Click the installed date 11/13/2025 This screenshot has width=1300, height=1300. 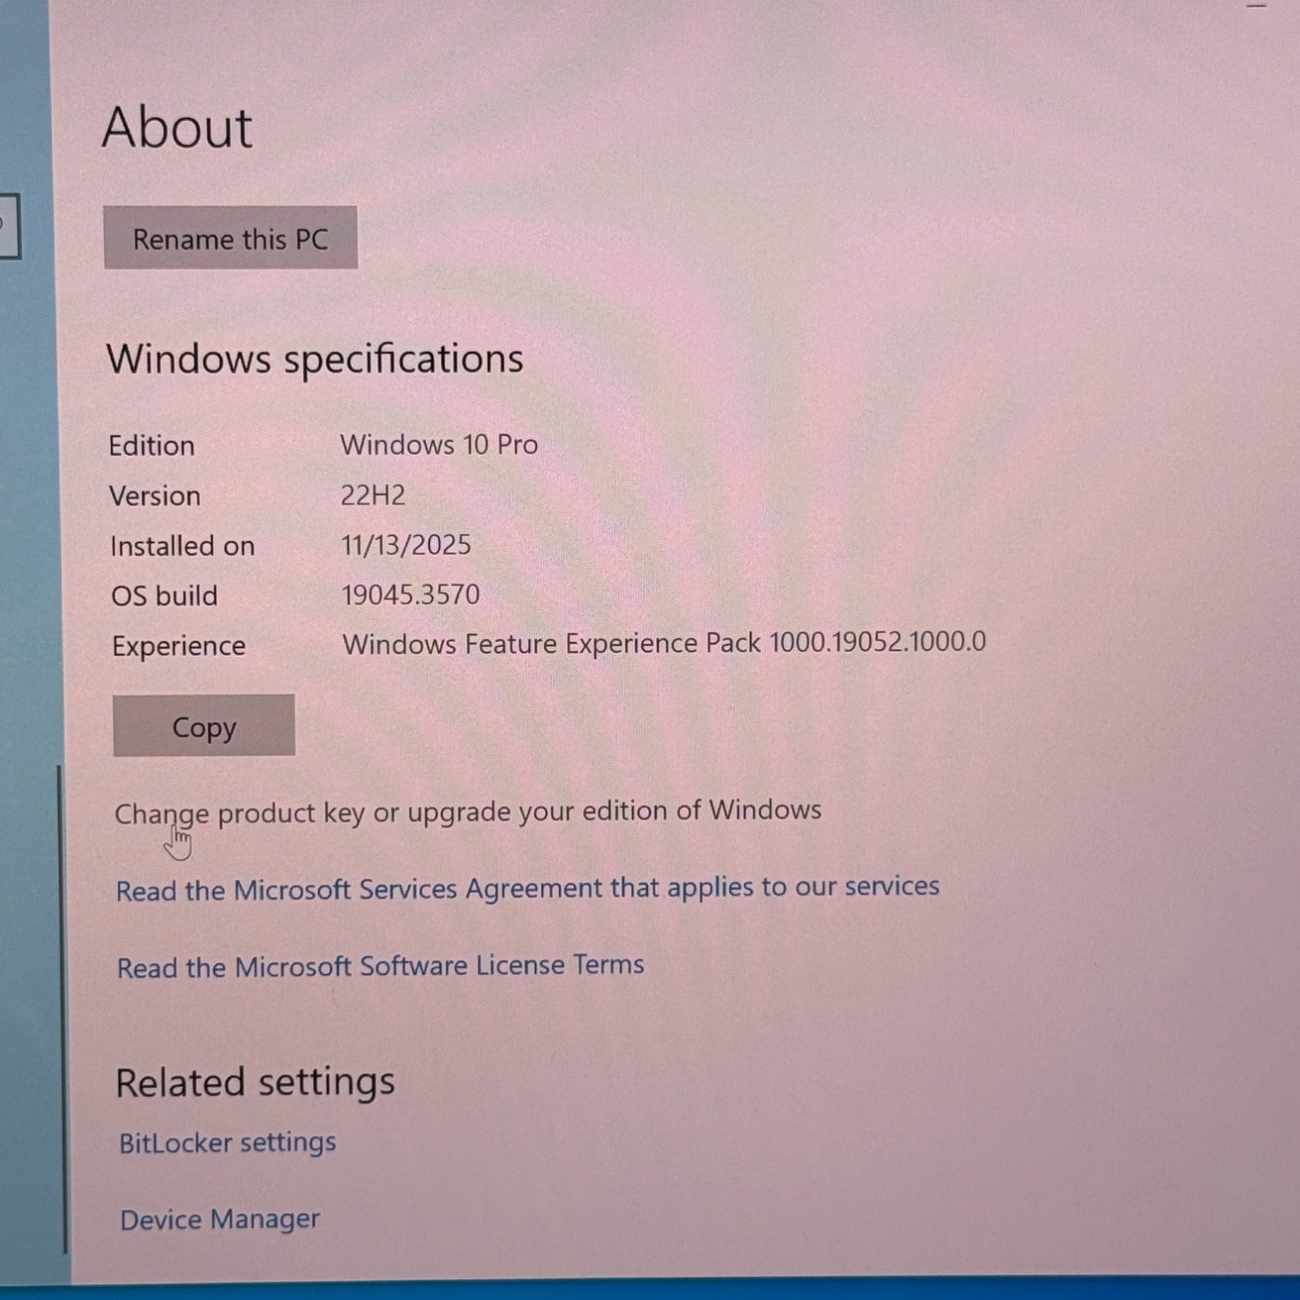pos(406,545)
